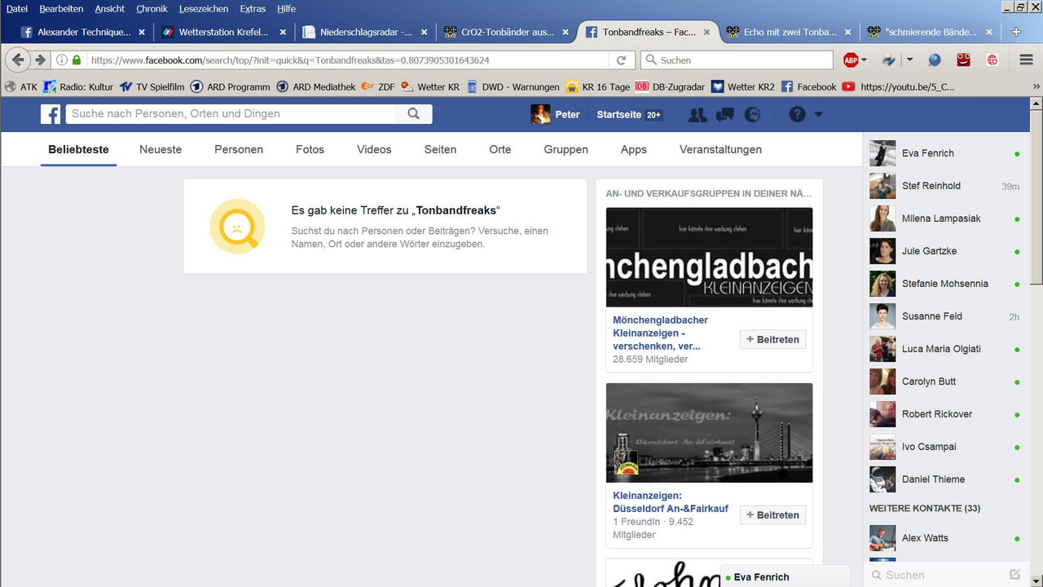Image resolution: width=1043 pixels, height=587 pixels.
Task: Open chat with Daniel Thieme
Action: click(945, 479)
